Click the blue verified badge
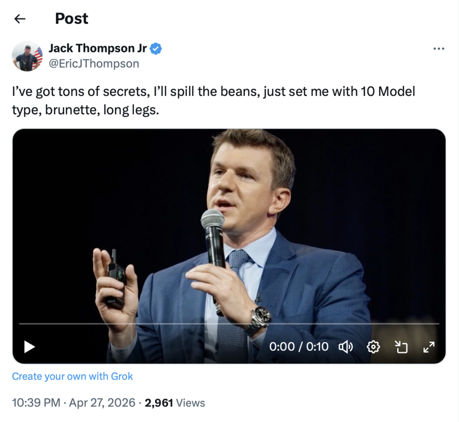This screenshot has height=422, width=459. point(156,48)
